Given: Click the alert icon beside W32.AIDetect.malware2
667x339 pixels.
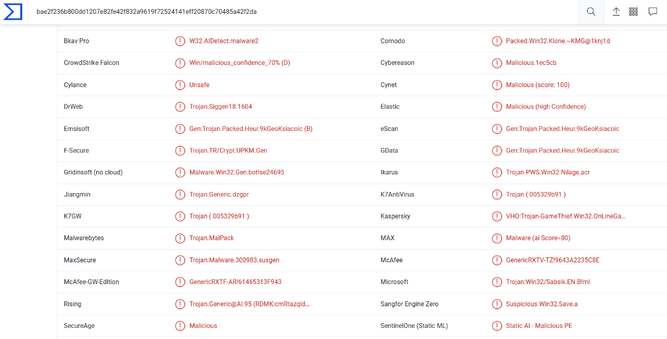Looking at the screenshot, I should pyautogui.click(x=180, y=41).
